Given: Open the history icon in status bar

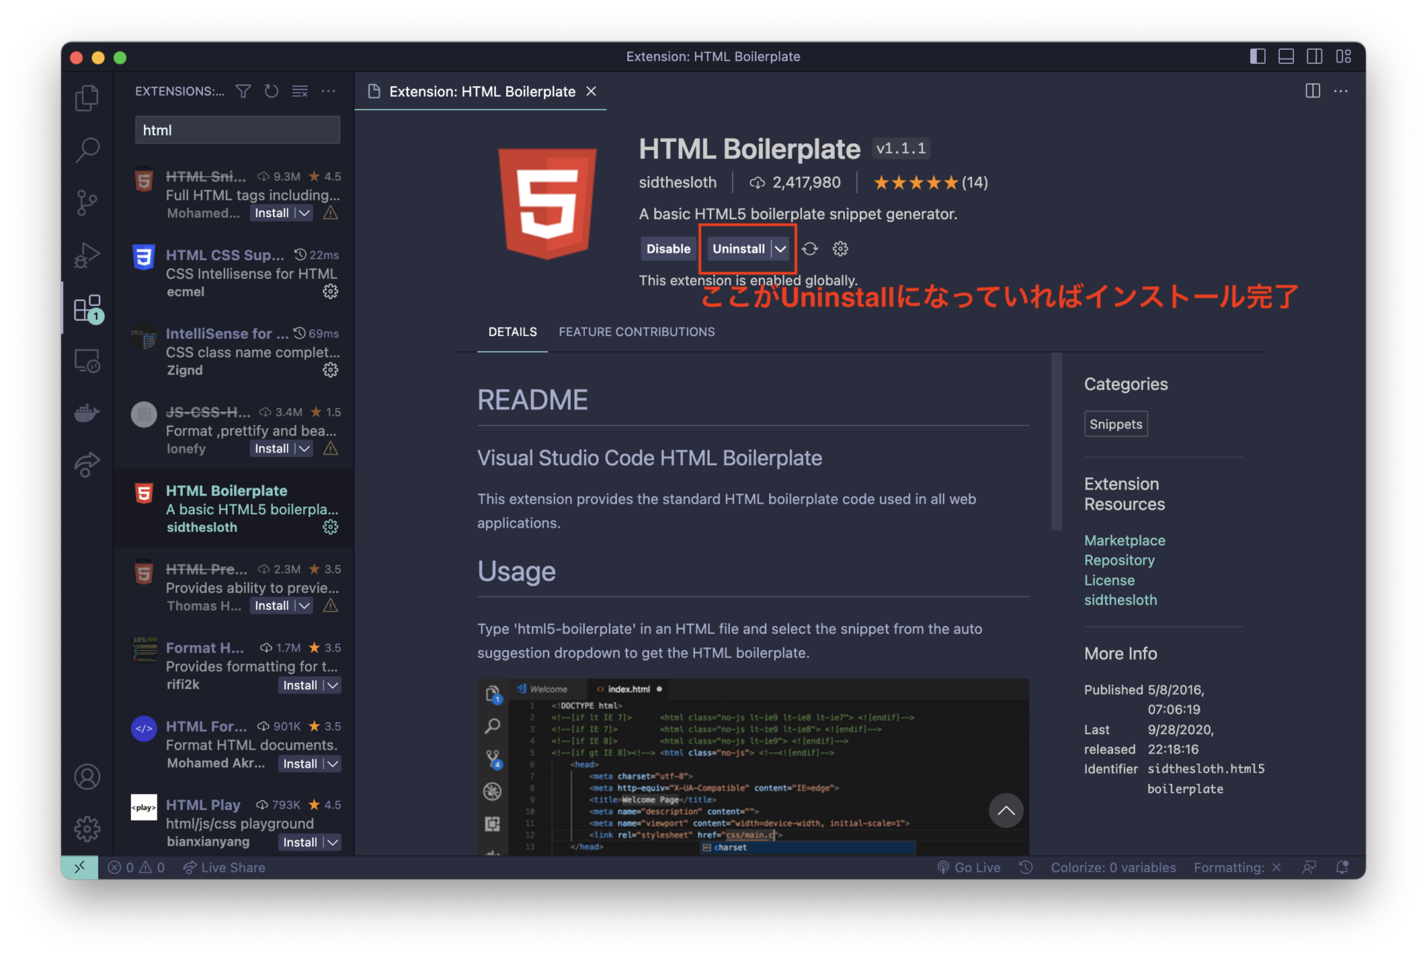Looking at the screenshot, I should pyautogui.click(x=1026, y=867).
